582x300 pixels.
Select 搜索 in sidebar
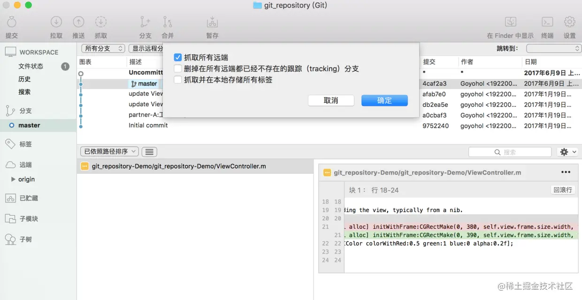pyautogui.click(x=24, y=91)
